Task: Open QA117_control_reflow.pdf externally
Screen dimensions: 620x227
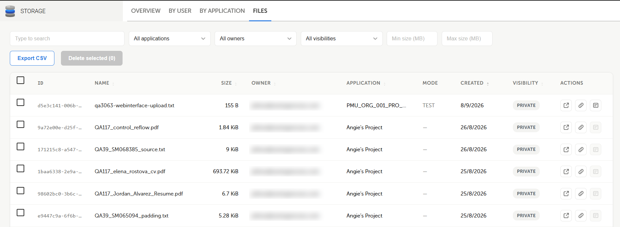Action: click(566, 127)
